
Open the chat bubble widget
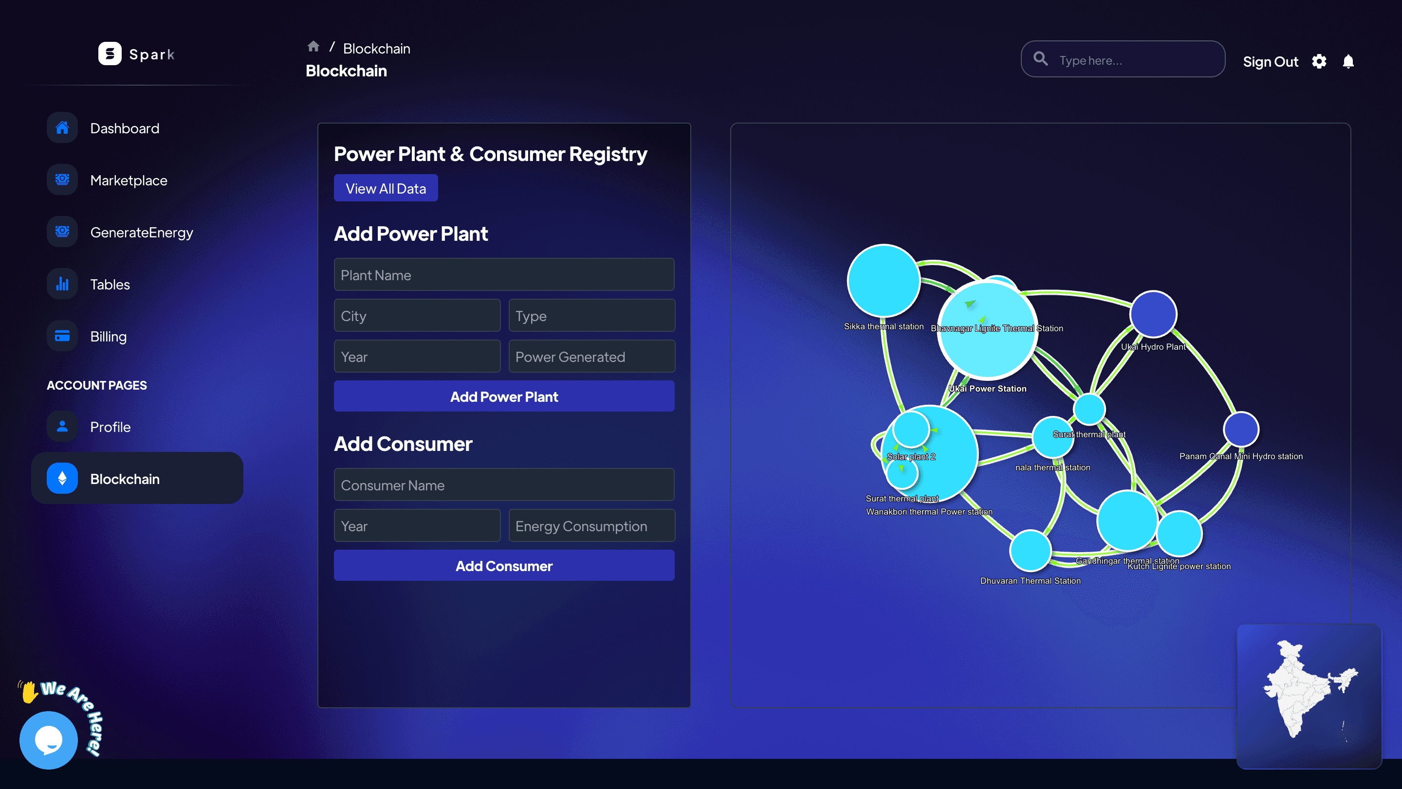pos(49,739)
